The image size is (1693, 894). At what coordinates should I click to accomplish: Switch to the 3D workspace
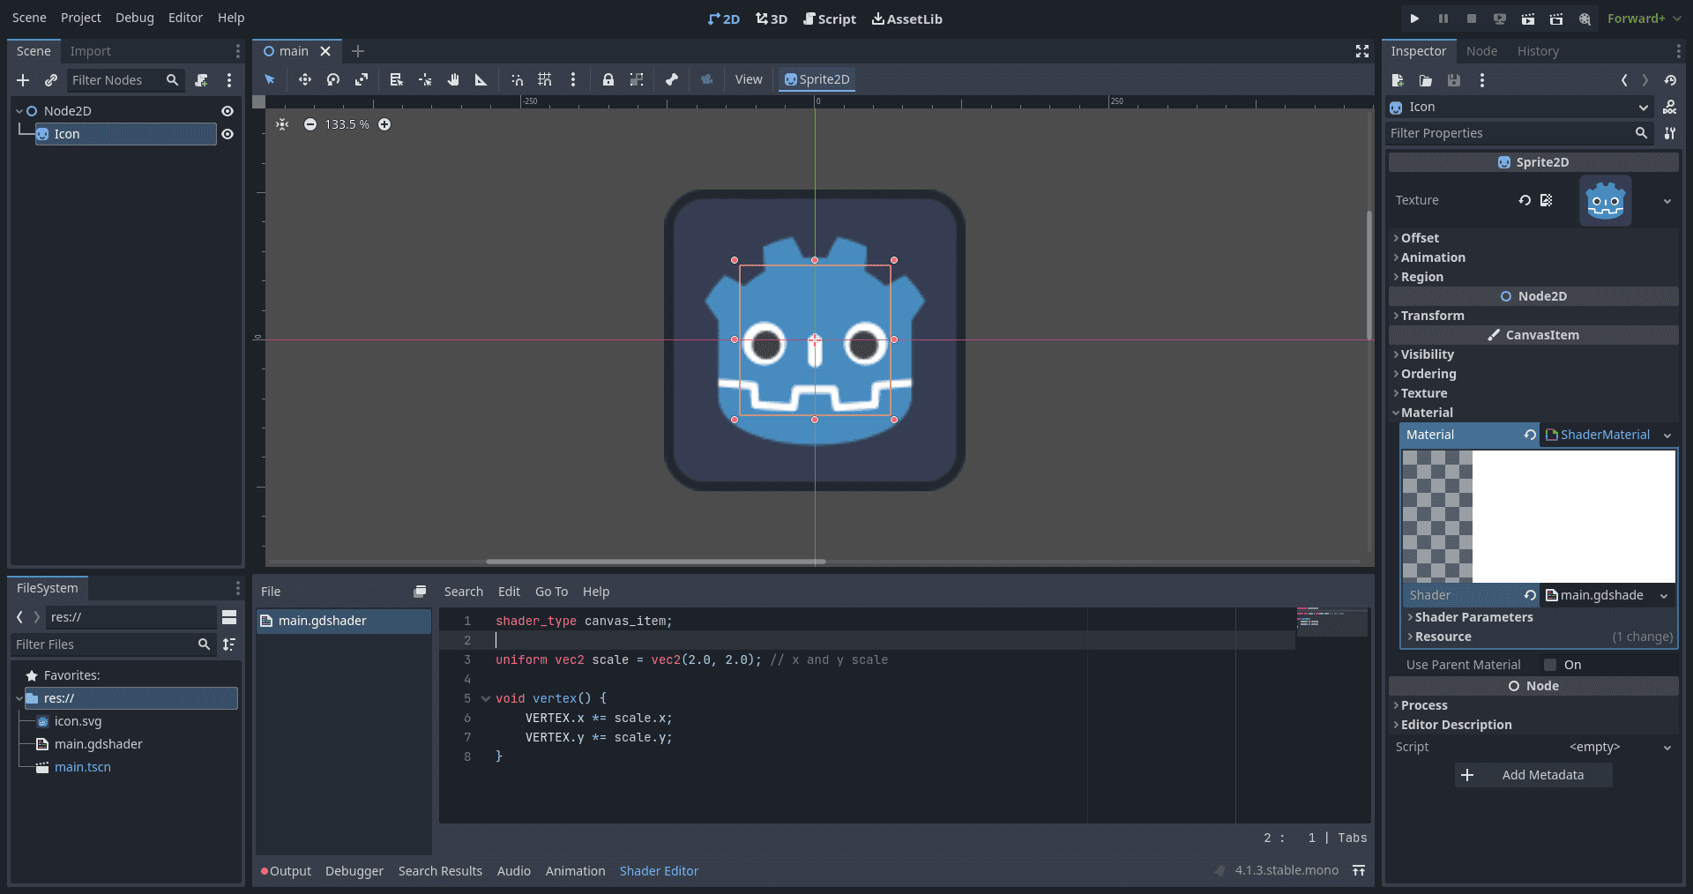(772, 19)
